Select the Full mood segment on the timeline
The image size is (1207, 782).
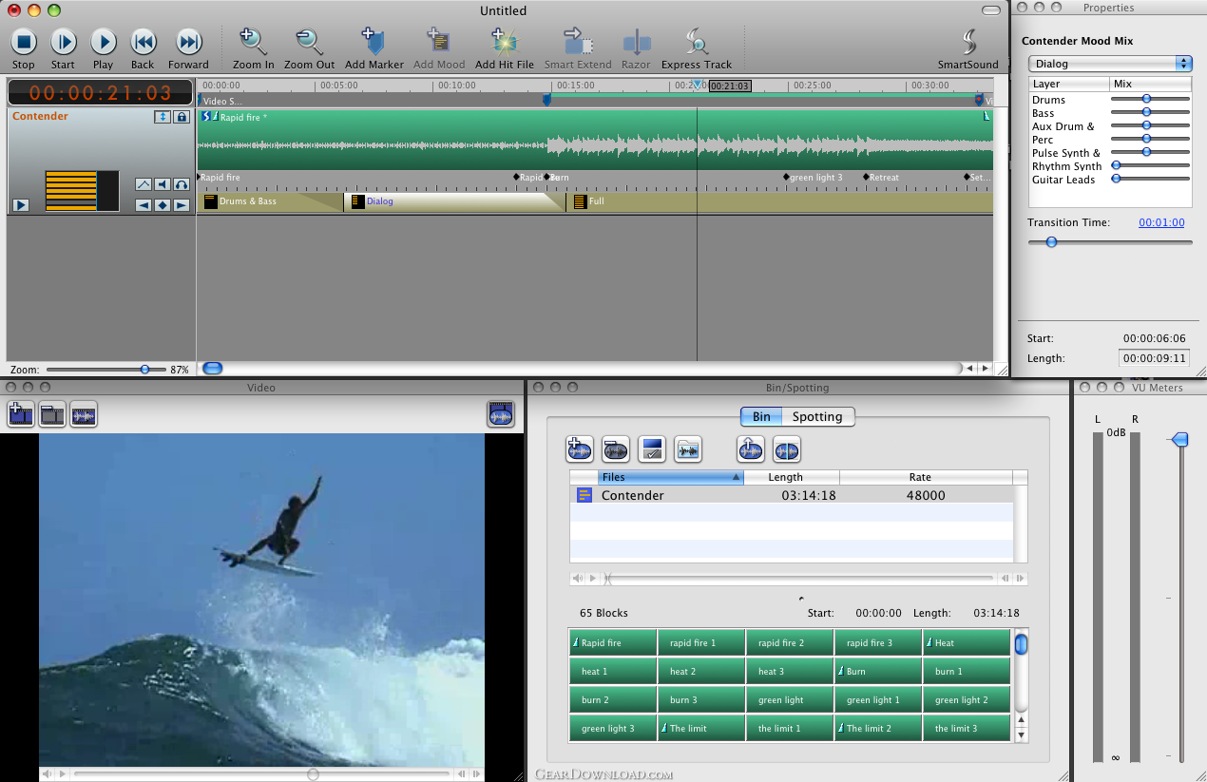coord(779,201)
